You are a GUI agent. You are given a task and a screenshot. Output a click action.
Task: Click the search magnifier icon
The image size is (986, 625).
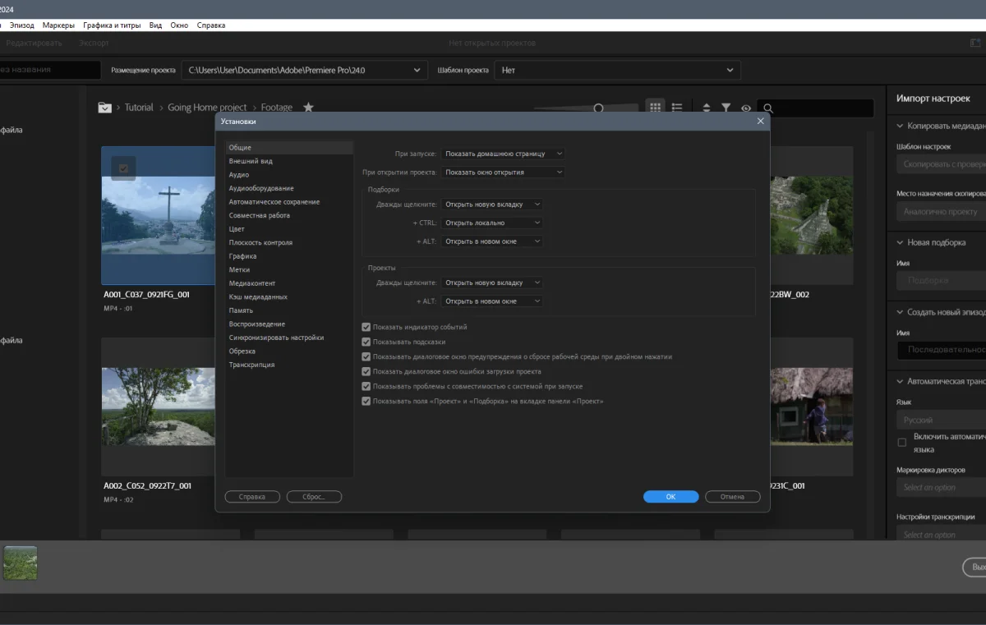pos(767,108)
